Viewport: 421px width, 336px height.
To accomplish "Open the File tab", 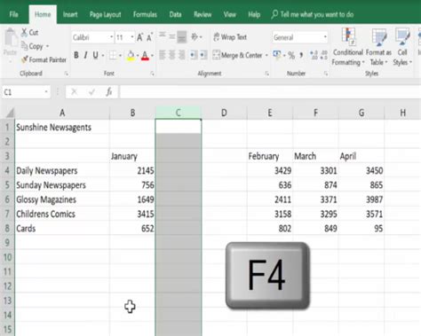I will point(13,14).
